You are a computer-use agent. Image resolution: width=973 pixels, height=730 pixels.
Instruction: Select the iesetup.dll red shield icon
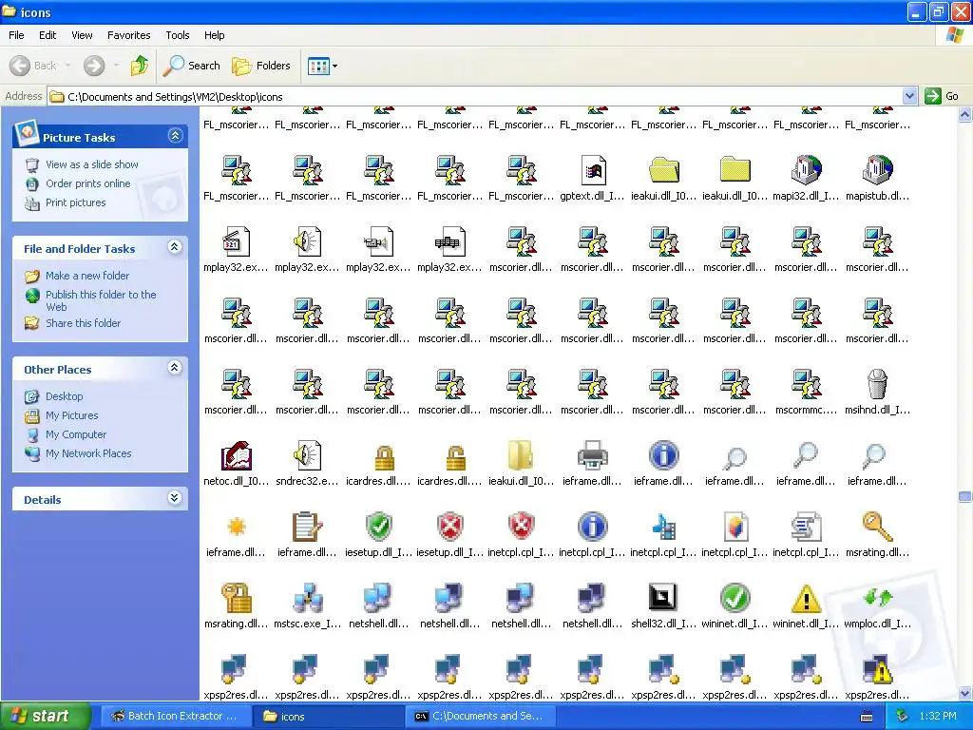(449, 527)
